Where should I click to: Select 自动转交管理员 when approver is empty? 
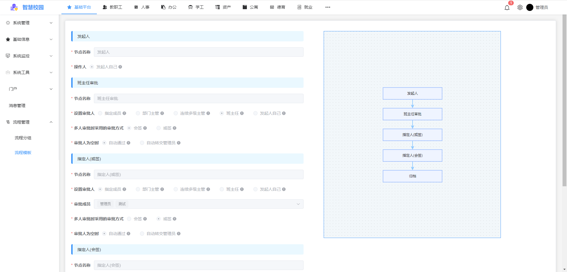coord(142,143)
